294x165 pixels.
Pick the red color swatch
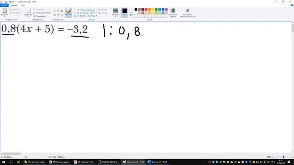[x=146, y=9]
